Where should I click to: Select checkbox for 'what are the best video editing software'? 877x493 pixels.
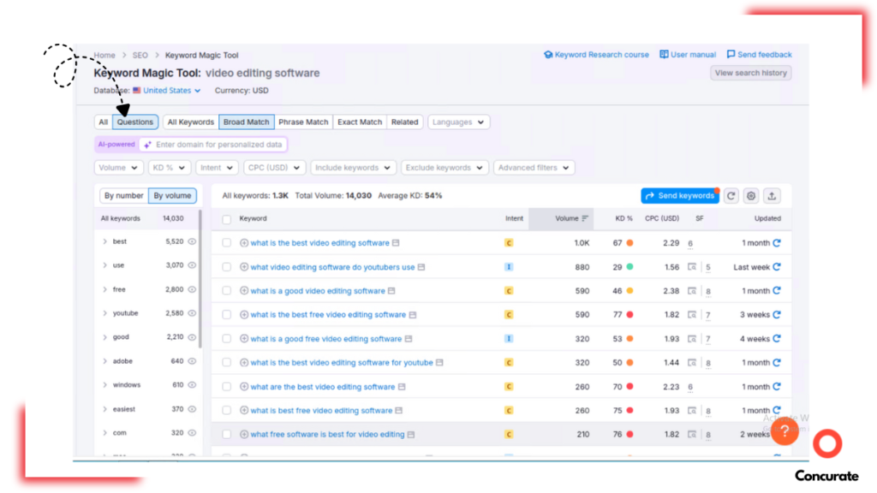click(227, 387)
